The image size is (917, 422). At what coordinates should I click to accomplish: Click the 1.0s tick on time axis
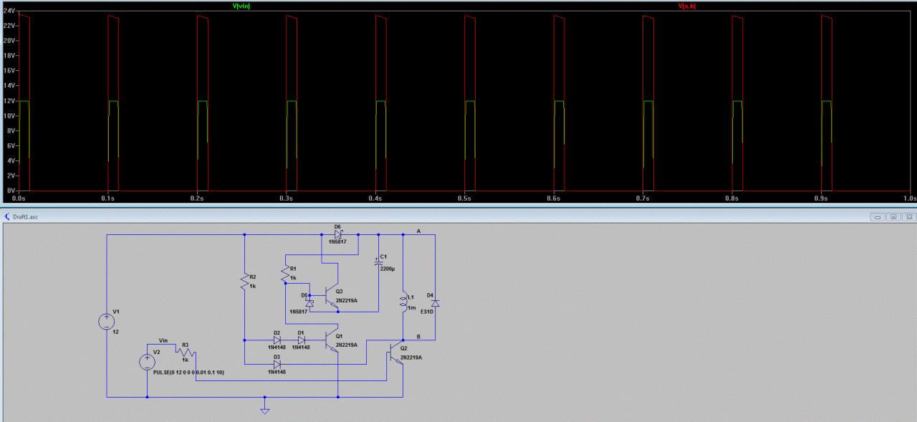(x=908, y=198)
